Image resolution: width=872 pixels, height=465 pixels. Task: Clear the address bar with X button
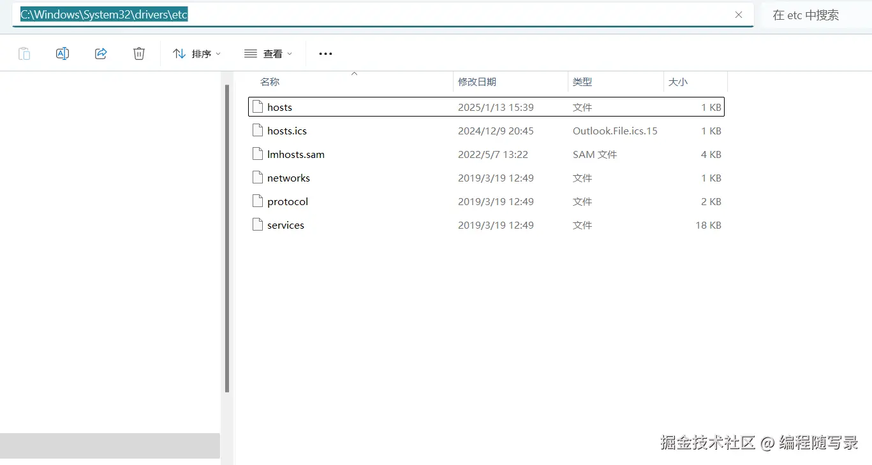739,15
